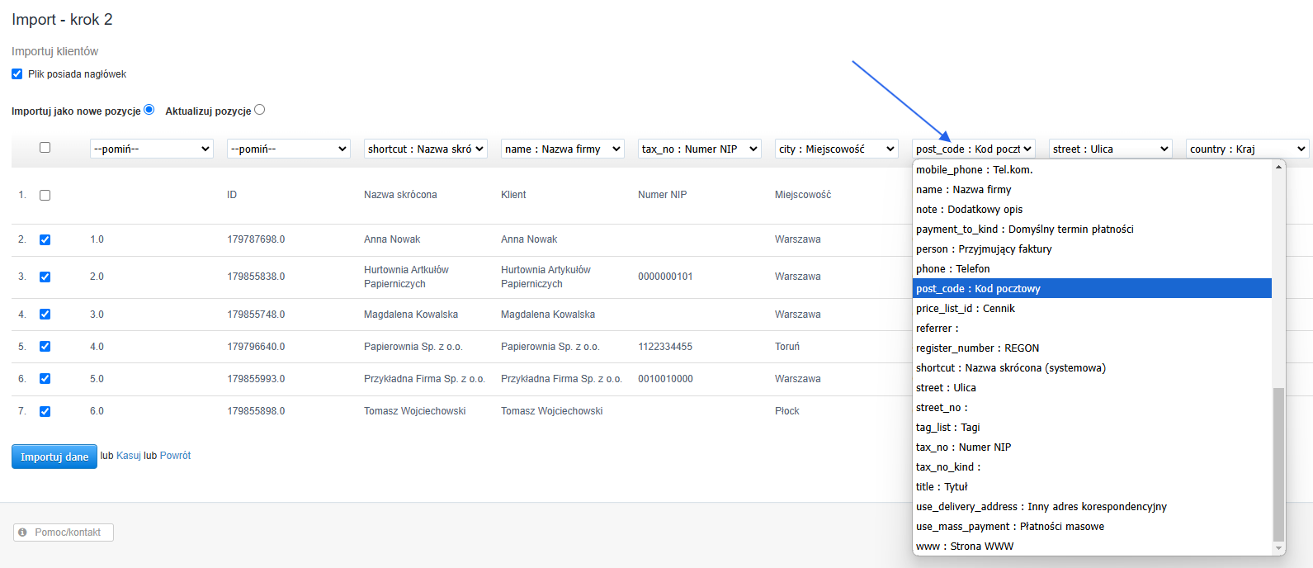1313x568 pixels.
Task: Click 'Nazwa skrócona' header cell
Action: [400, 195]
